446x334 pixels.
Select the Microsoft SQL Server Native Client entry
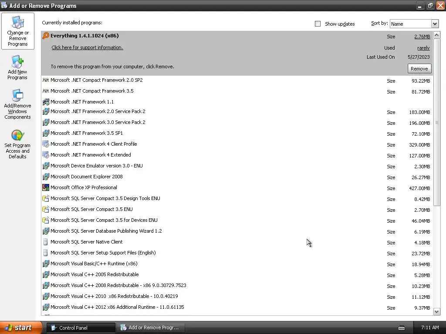tap(237, 242)
